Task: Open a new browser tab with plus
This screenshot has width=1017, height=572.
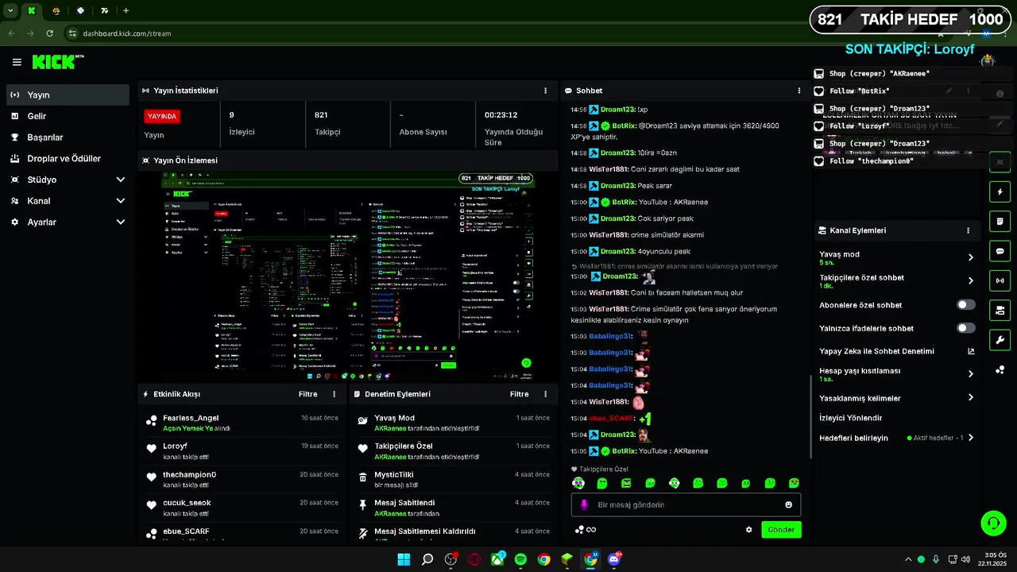Action: pyautogui.click(x=126, y=10)
